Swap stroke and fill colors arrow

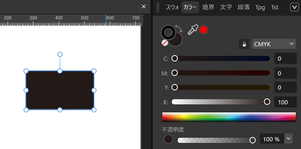(x=179, y=28)
